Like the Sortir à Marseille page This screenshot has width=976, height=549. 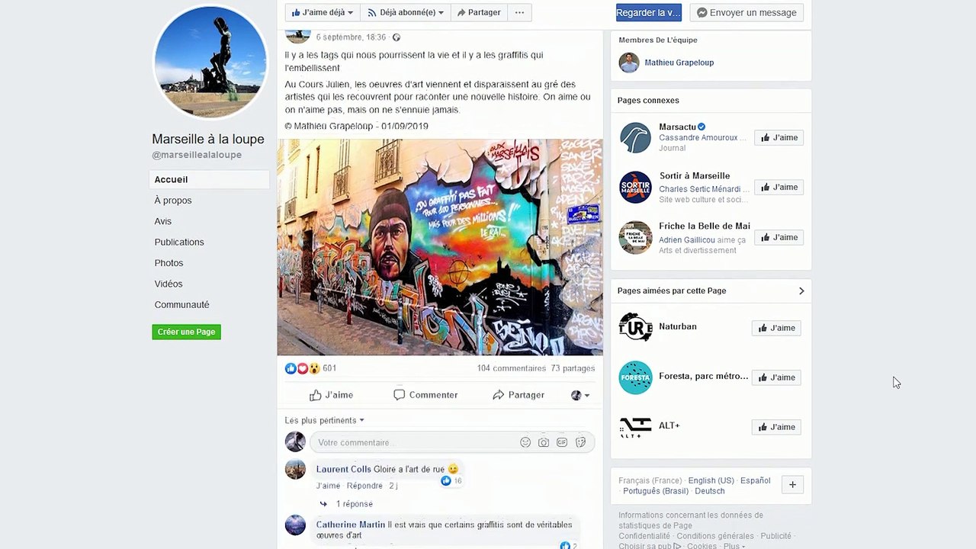779,188
